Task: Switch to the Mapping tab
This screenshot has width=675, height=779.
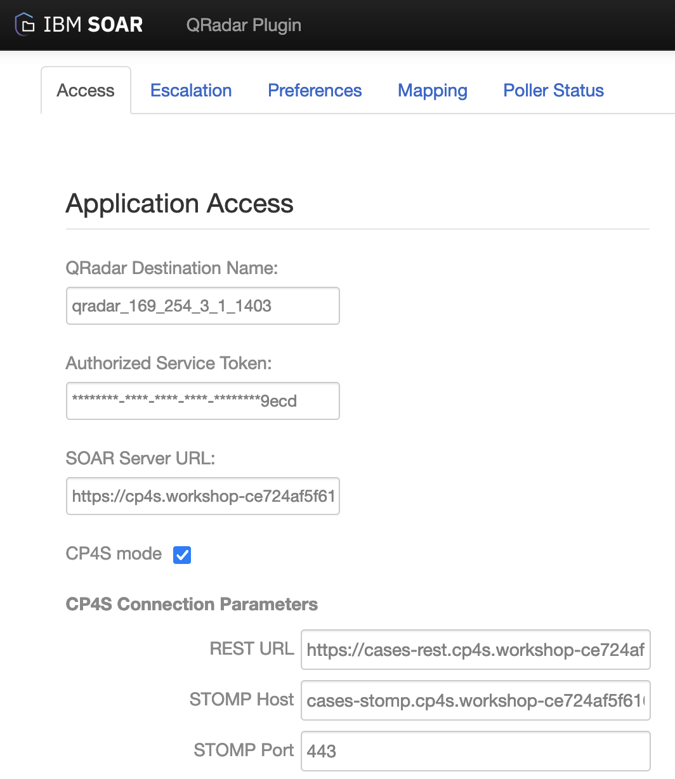Action: [x=432, y=90]
